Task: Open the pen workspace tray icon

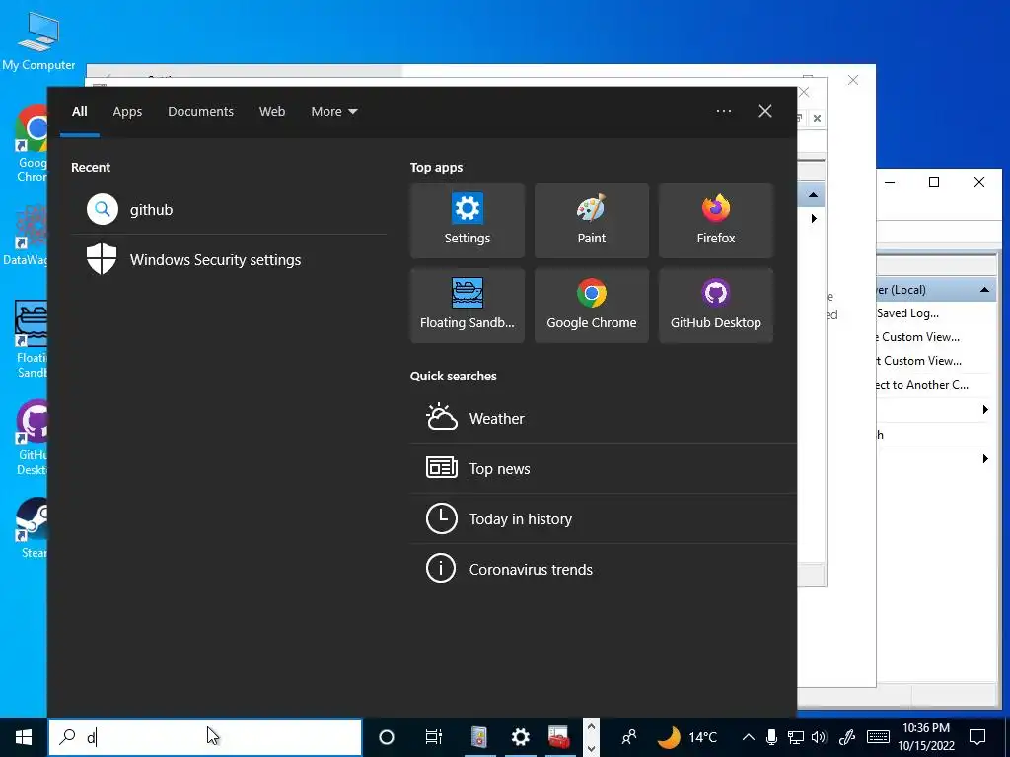Action: [x=847, y=737]
